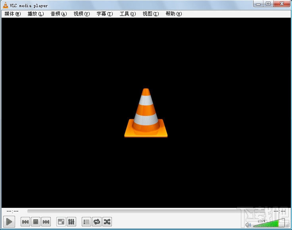Skip to the previous track
292x230 pixels.
25,222
